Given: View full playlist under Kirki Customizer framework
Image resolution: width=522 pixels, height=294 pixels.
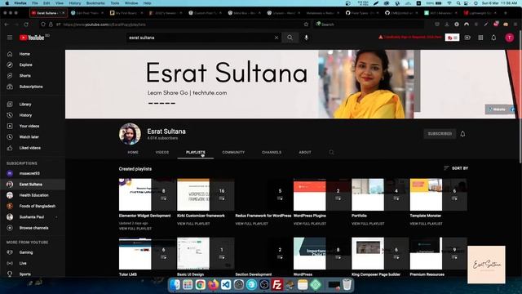Looking at the screenshot, I should click(193, 224).
